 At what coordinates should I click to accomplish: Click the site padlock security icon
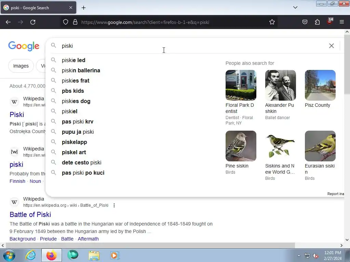(75, 22)
